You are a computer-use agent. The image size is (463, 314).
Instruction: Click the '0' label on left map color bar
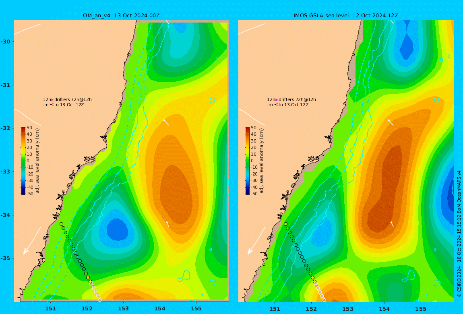click(x=28, y=161)
